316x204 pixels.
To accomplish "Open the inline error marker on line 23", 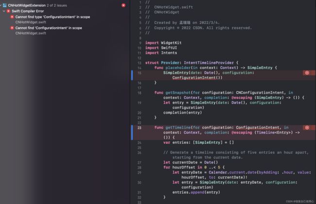I will [x=307, y=127].
